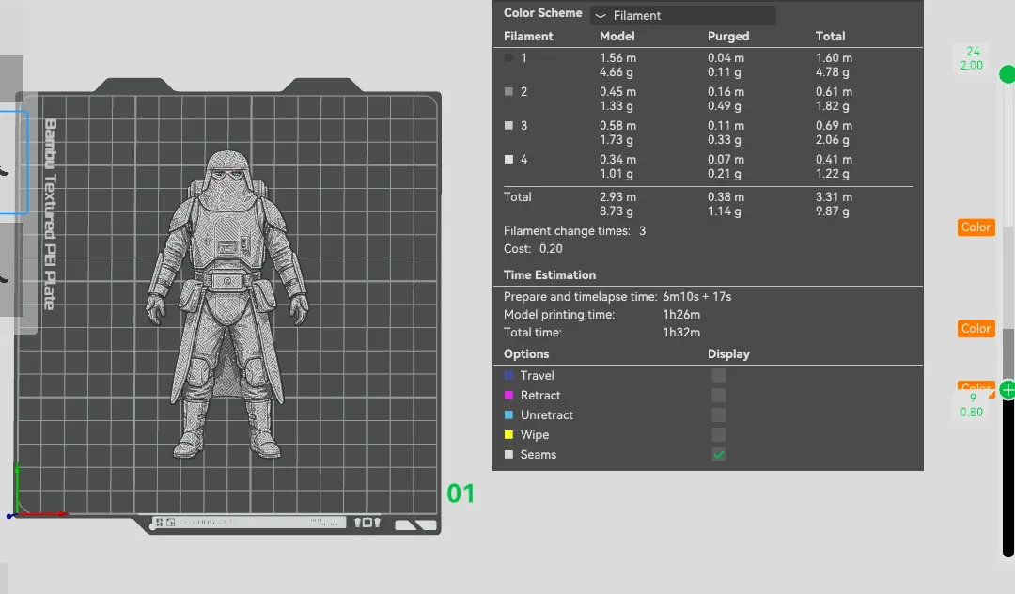Click the yellow Wipe legend icon
Screen dimensions: 1015x594
click(508, 435)
